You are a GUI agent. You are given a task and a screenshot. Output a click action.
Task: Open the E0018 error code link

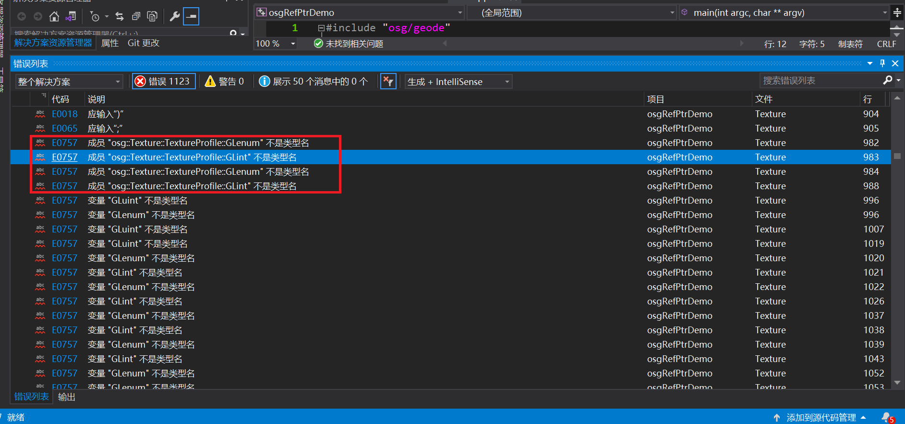65,114
